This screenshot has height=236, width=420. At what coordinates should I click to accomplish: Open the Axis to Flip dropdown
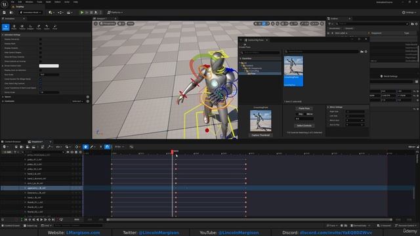354,125
